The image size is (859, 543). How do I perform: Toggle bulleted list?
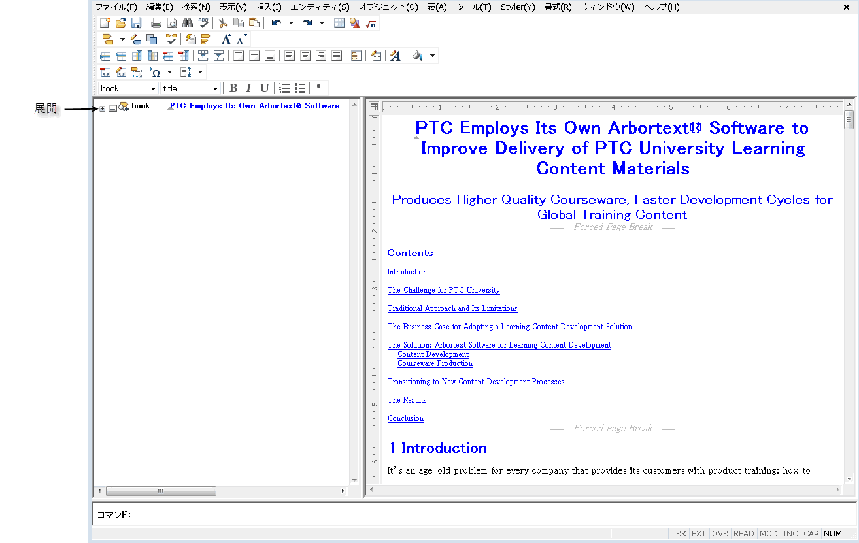(x=300, y=88)
